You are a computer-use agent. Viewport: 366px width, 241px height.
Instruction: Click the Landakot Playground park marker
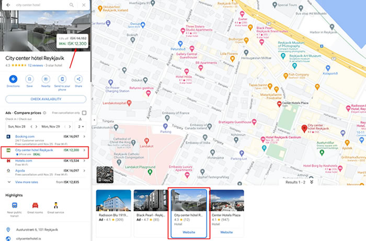[x=150, y=172]
